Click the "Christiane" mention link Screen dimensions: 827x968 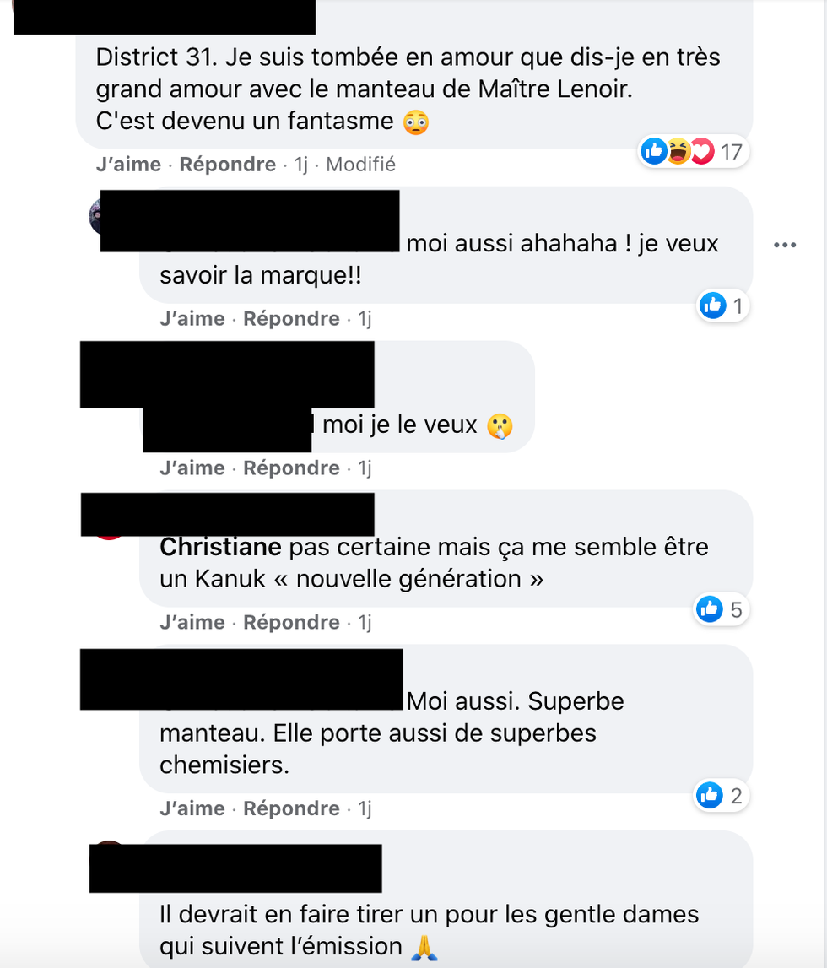[x=220, y=548]
